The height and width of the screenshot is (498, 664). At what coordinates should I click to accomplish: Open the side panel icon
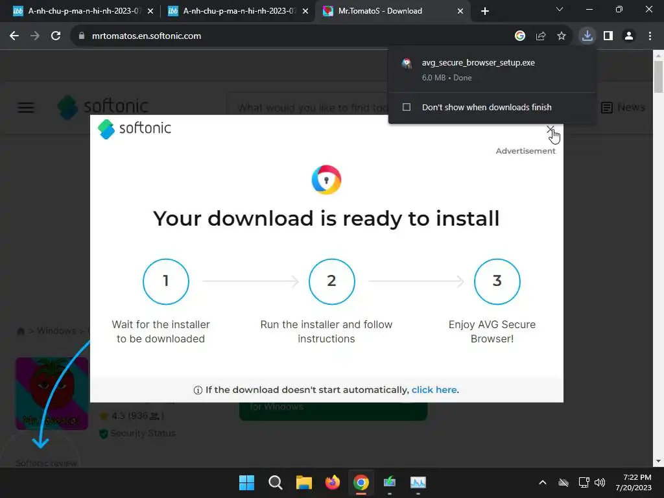coord(608,36)
